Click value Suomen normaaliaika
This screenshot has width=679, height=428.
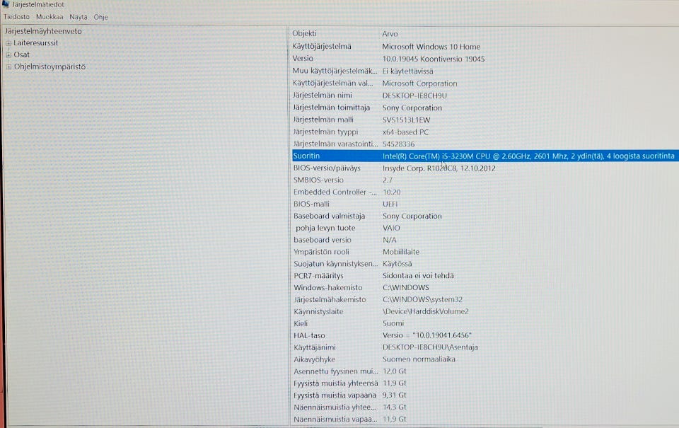[419, 359]
